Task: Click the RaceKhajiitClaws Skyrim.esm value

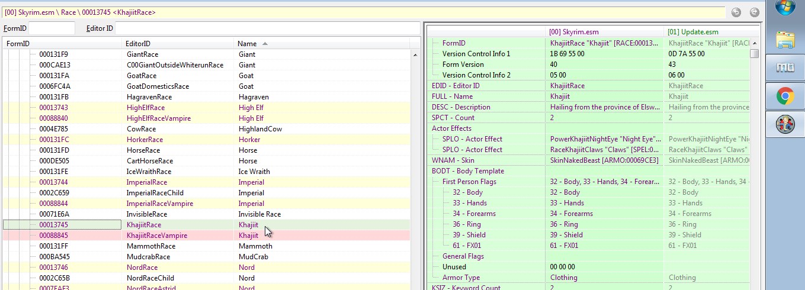Action: 604,150
